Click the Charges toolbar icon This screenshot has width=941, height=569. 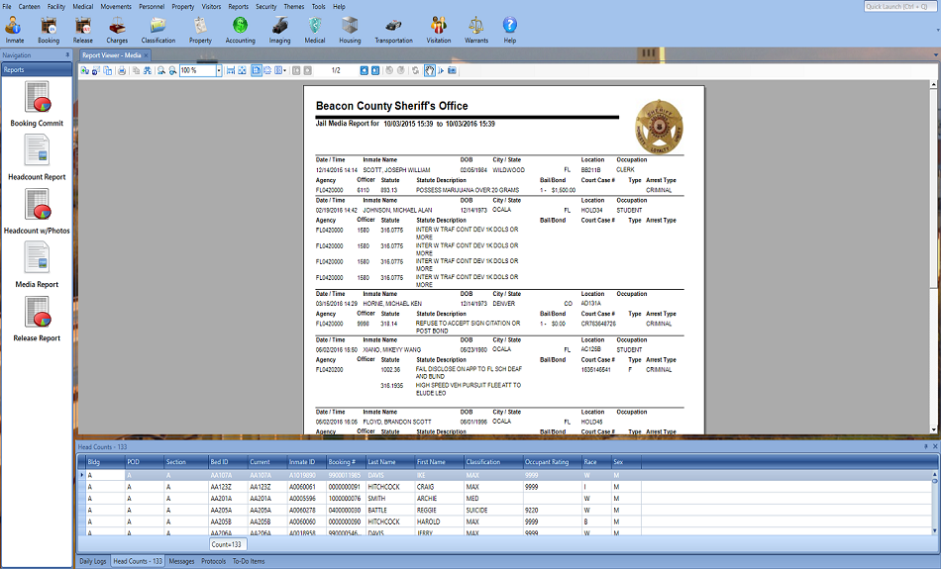117,29
